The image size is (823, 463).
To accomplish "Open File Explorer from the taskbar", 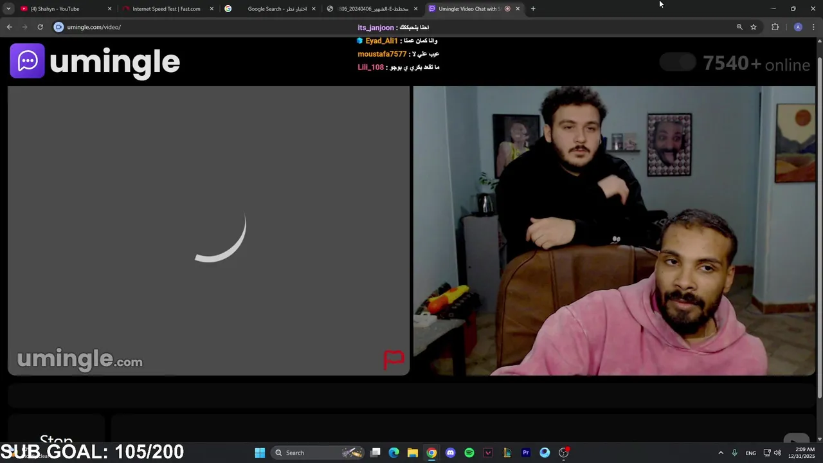I will [x=413, y=453].
